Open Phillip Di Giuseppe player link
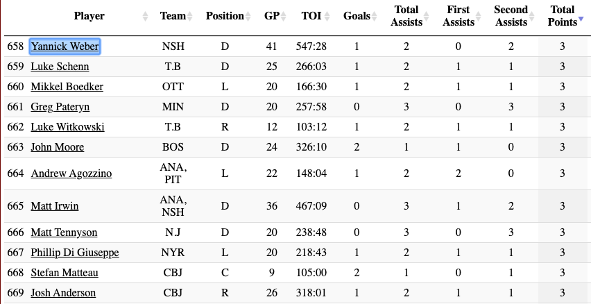 click(75, 253)
